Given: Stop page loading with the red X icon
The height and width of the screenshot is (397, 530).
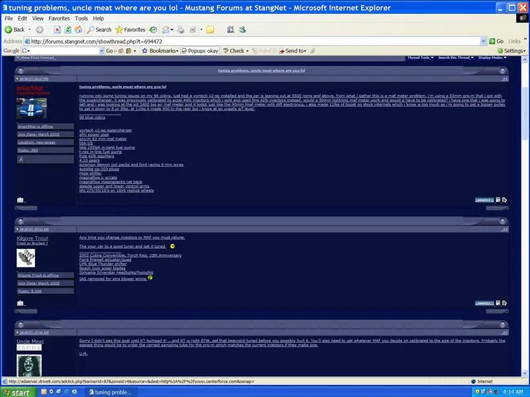Looking at the screenshot, I should [57, 30].
